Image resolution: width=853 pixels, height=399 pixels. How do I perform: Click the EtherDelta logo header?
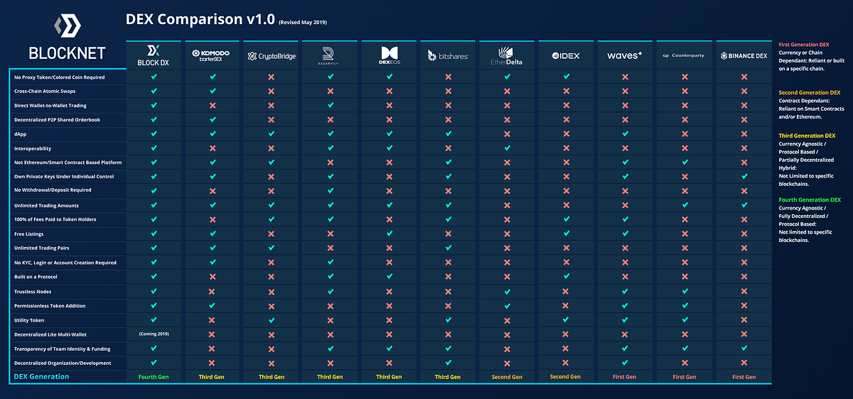506,55
